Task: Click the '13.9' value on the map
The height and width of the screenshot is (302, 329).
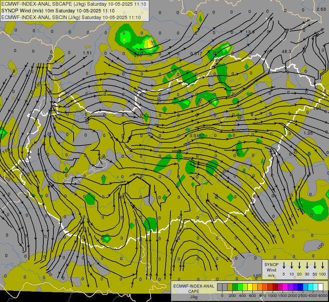Action: [x=250, y=32]
